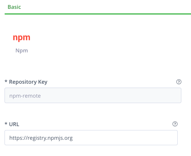Click the npm-remote text in the key field
The height and width of the screenshot is (156, 191).
(x=25, y=96)
